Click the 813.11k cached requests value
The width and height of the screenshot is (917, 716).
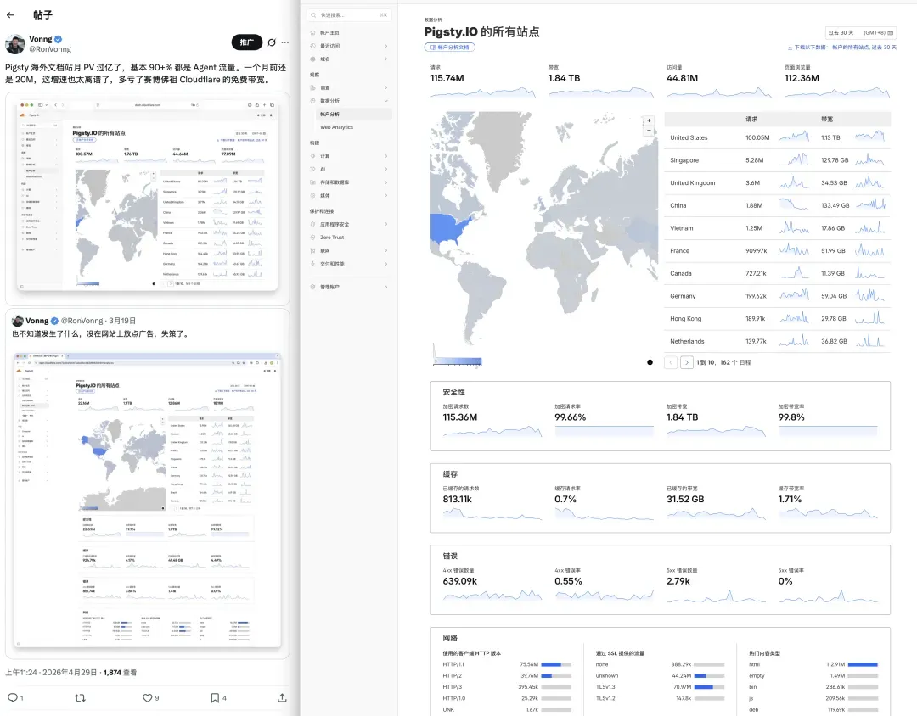(458, 499)
